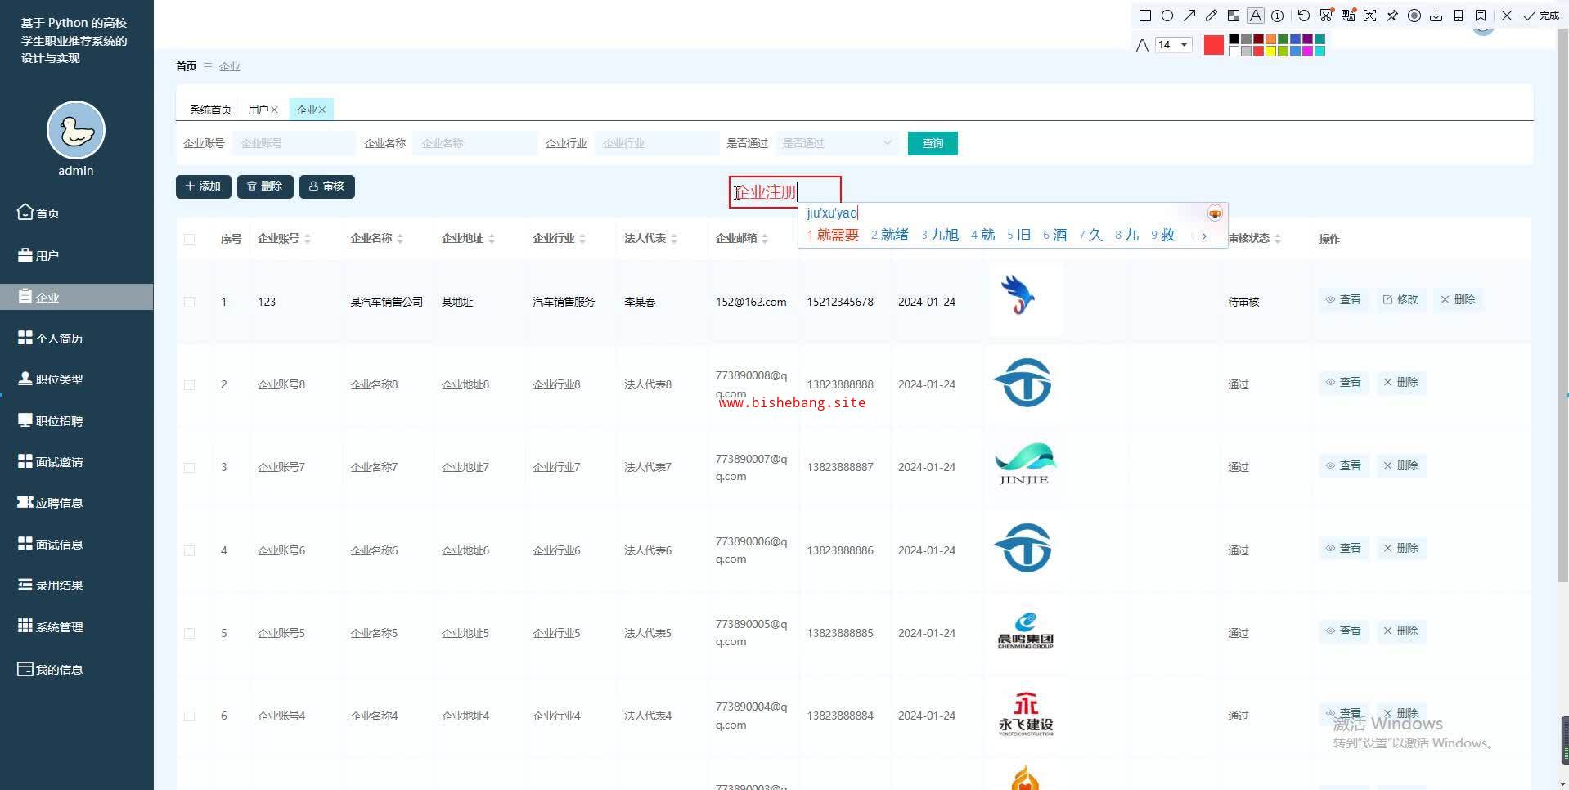This screenshot has height=790, width=1569.
Task: Click the undo annotation icon
Action: click(1303, 16)
